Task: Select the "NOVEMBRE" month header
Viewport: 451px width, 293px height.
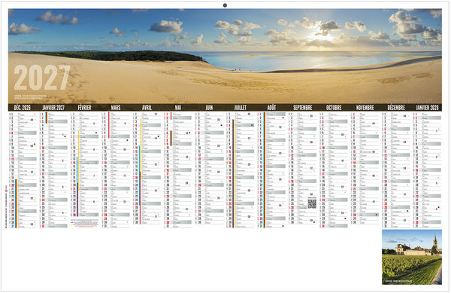Action: [x=365, y=108]
